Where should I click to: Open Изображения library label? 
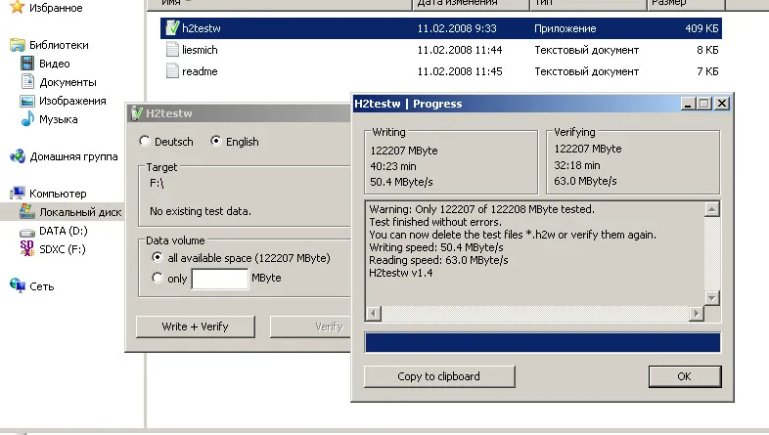(x=72, y=101)
